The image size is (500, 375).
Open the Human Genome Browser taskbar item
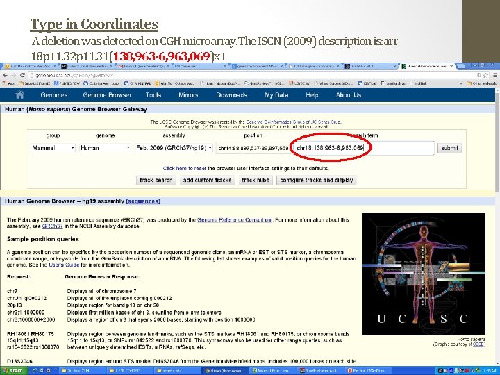coord(226,371)
